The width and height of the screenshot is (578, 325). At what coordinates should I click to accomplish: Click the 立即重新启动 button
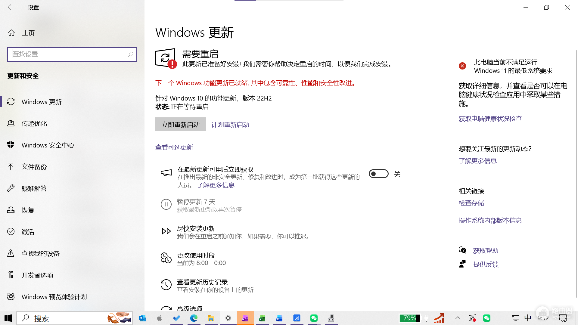pos(181,124)
